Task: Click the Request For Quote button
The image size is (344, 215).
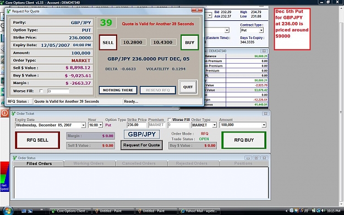Action: [141, 145]
